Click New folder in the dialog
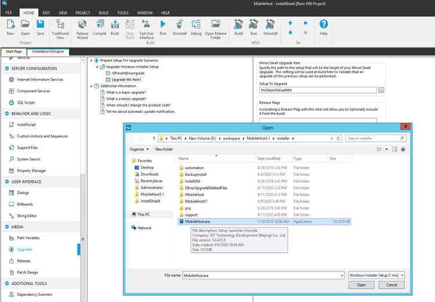 [x=164, y=149]
